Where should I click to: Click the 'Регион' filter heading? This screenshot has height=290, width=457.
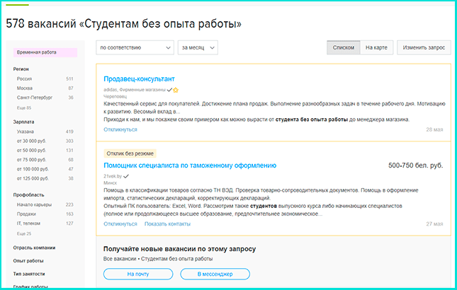(x=21, y=69)
